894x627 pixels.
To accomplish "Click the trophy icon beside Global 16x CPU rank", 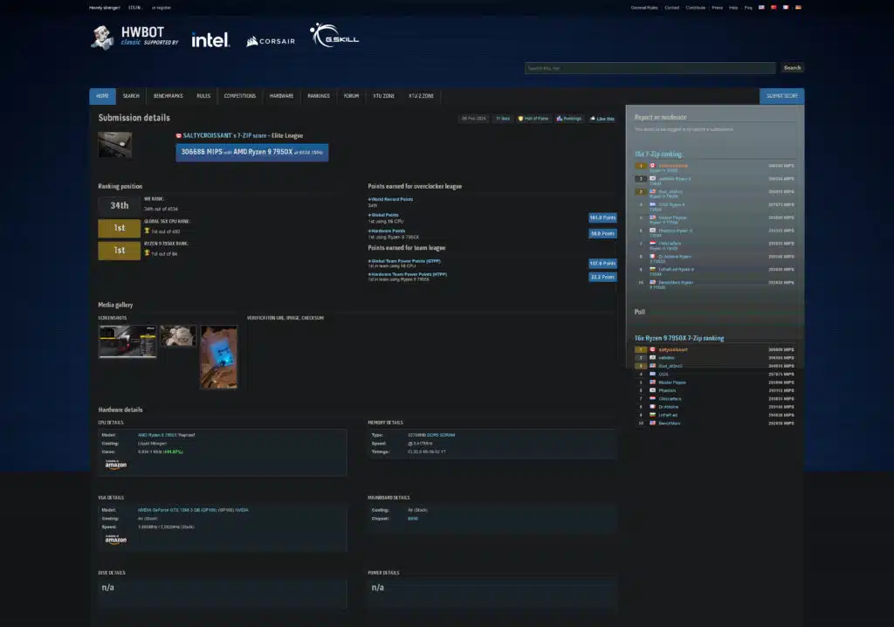I will pyautogui.click(x=147, y=231).
